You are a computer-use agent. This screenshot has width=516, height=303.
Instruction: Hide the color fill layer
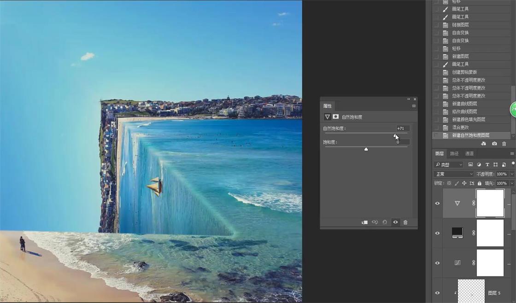pos(438,233)
